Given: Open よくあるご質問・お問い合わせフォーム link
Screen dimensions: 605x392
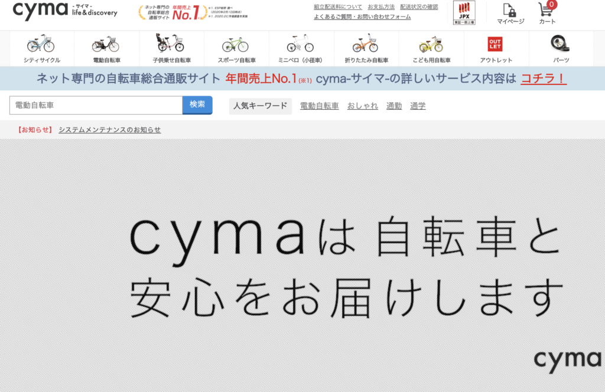Looking at the screenshot, I should [362, 17].
